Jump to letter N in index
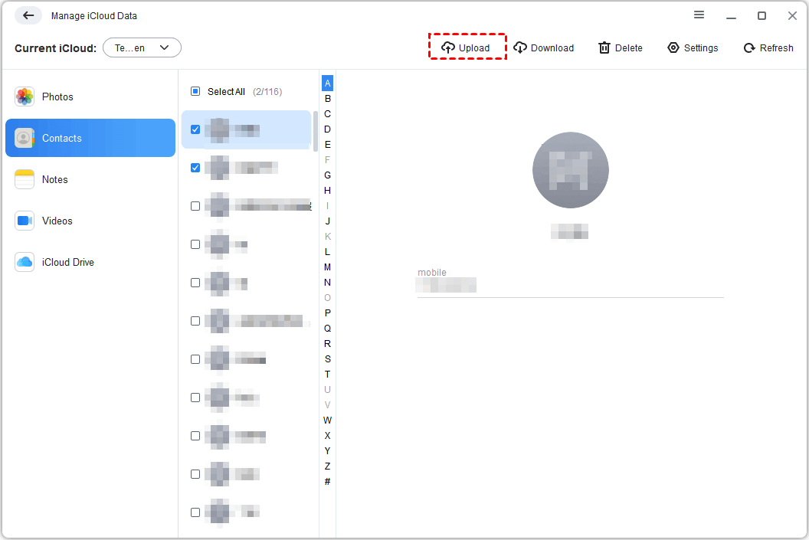This screenshot has width=809, height=540. click(327, 282)
